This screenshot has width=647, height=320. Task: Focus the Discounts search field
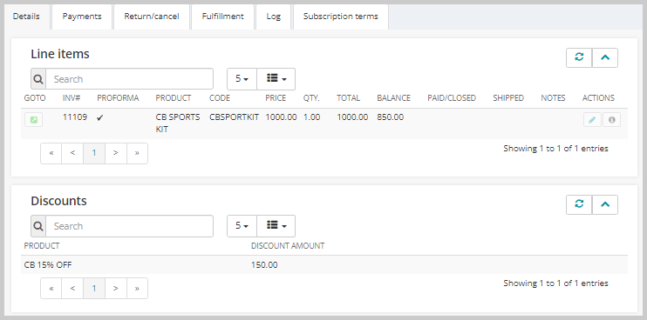[130, 226]
